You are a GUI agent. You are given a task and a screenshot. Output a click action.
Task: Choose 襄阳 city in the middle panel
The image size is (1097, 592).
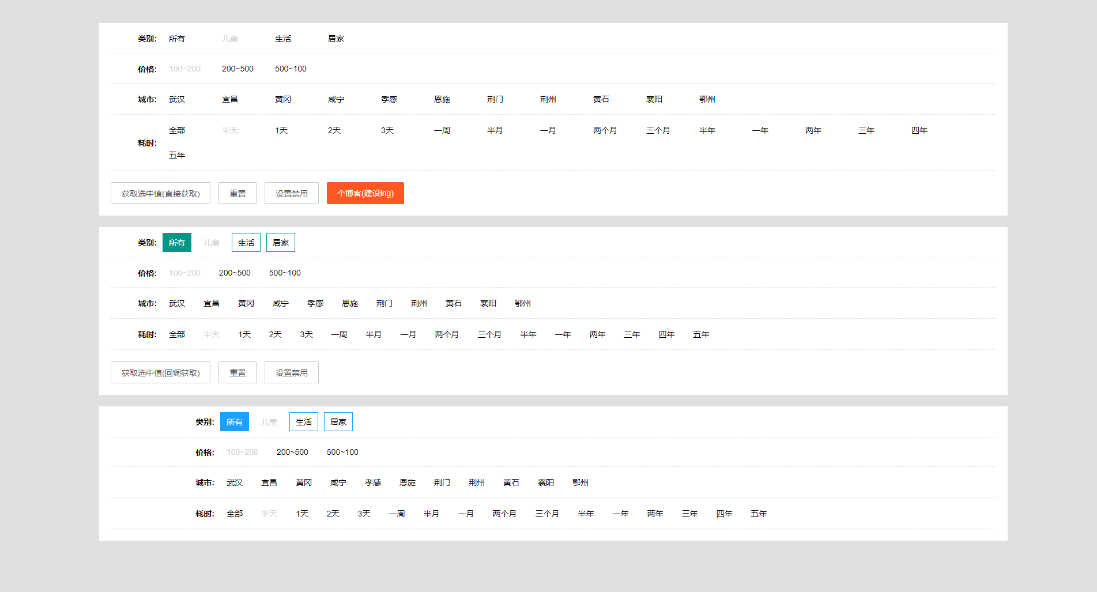[x=488, y=303]
